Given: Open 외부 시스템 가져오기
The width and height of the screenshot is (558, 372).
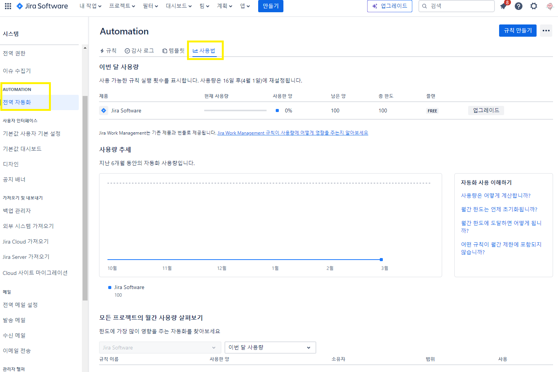Looking at the screenshot, I should [28, 226].
